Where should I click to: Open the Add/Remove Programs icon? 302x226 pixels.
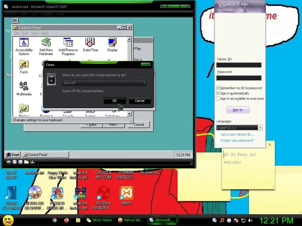pyautogui.click(x=68, y=47)
